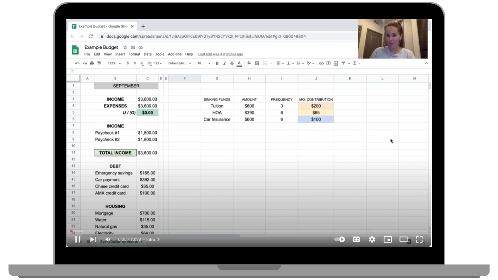Viewport: 498px width, 280px height.
Task: Select the green U/(O) $0.00 cell
Action: 147,113
